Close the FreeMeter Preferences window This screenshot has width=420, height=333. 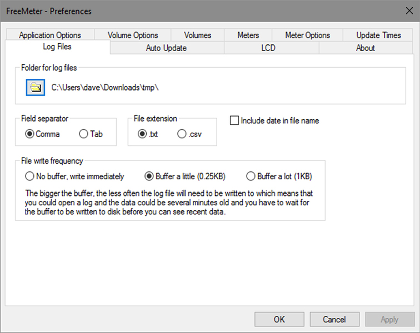(x=409, y=11)
